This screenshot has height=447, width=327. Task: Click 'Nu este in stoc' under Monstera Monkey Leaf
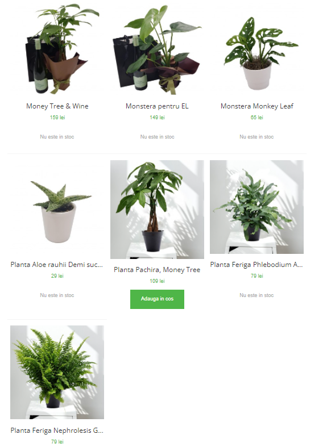tap(256, 137)
